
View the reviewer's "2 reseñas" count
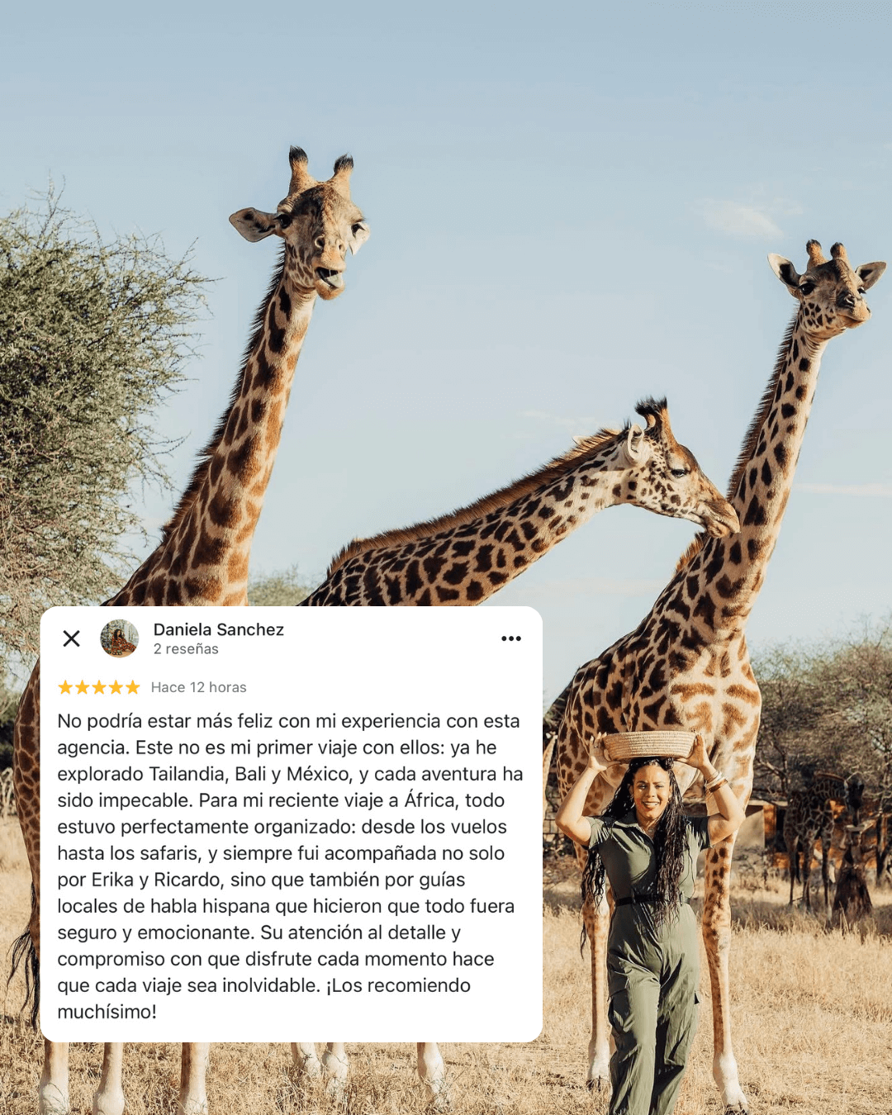[x=186, y=649]
